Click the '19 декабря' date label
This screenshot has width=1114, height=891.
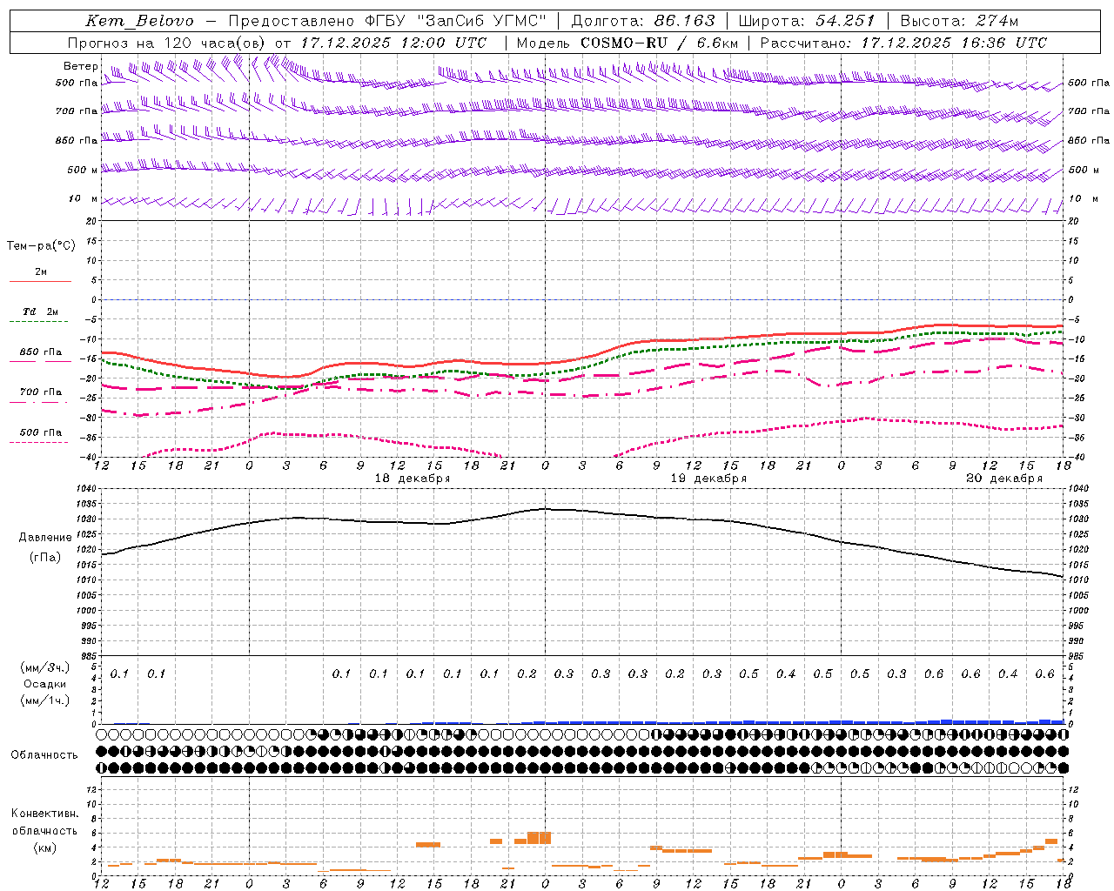point(708,479)
